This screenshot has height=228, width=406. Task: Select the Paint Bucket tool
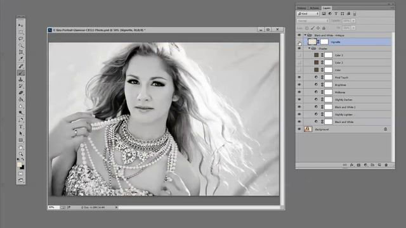[x=20, y=99]
